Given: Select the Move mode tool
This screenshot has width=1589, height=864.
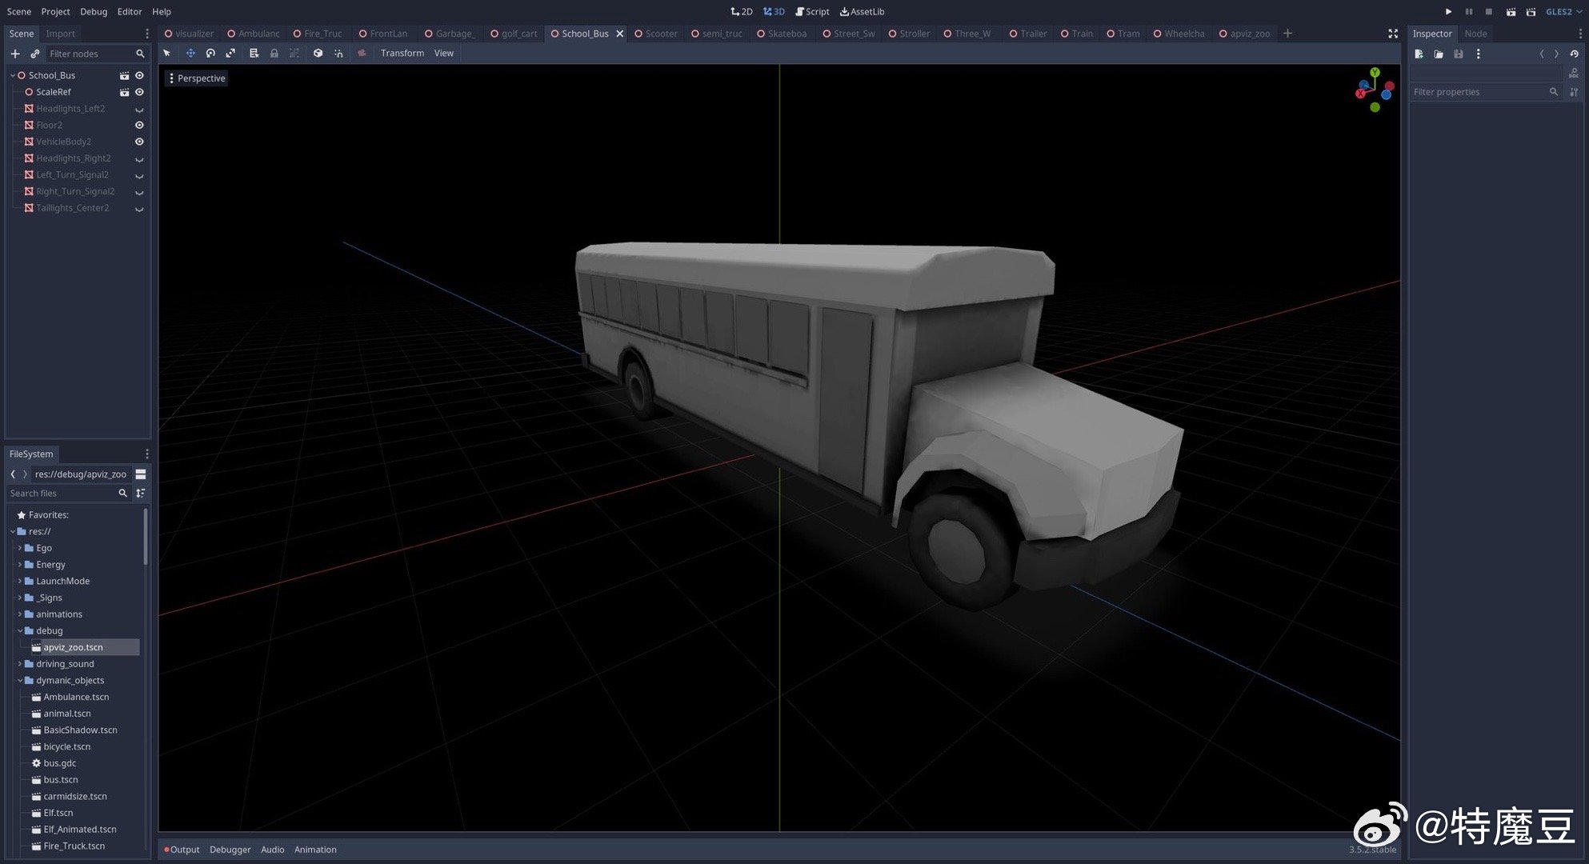Looking at the screenshot, I should (190, 53).
